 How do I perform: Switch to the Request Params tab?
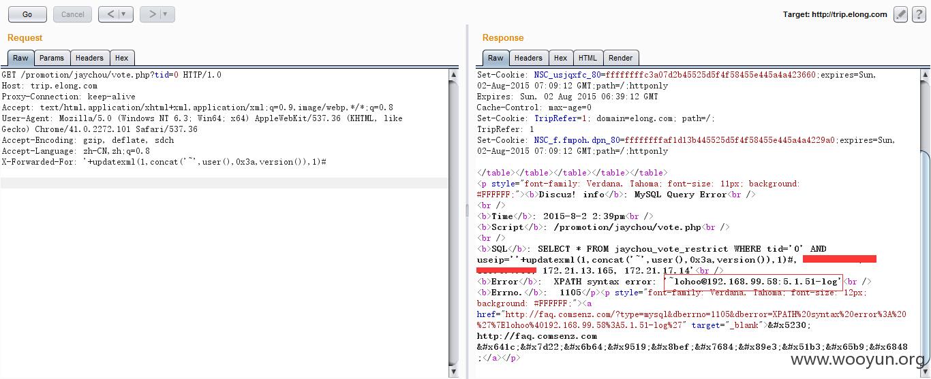tap(52, 58)
